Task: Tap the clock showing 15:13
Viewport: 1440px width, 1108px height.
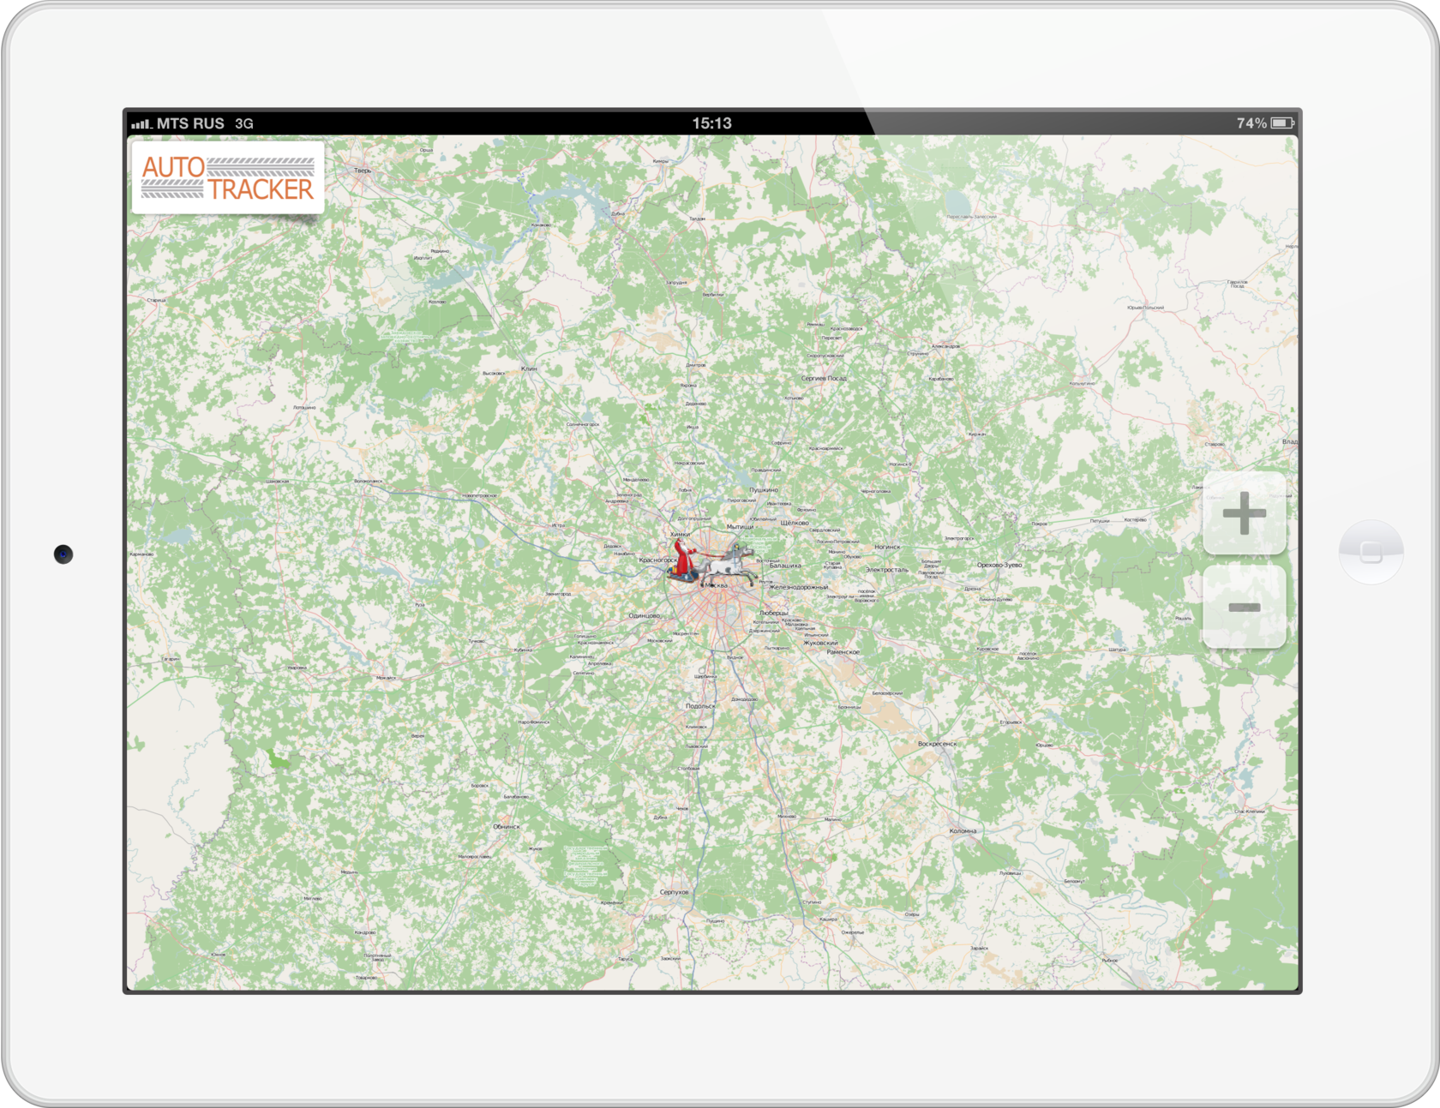Action: pos(712,123)
